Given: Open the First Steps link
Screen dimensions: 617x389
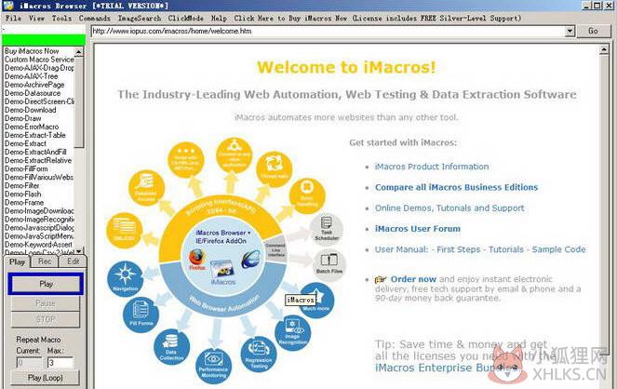Looking at the screenshot, I should 459,249.
